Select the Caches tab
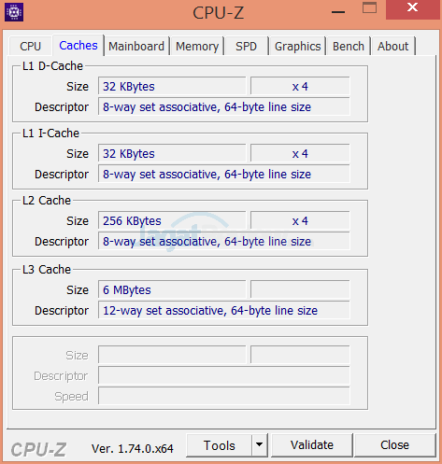 tap(78, 46)
